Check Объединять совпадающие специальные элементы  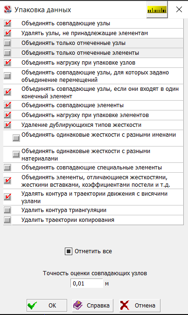[x=7, y=168]
